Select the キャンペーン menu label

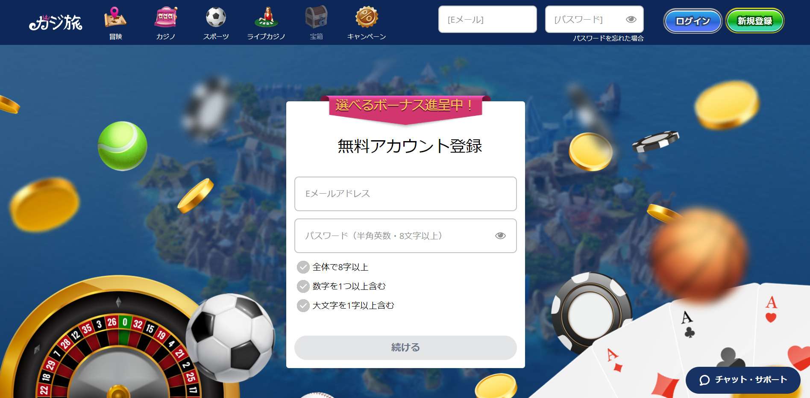pyautogui.click(x=367, y=37)
